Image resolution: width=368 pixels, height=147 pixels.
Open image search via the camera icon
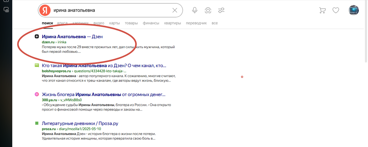pyautogui.click(x=208, y=10)
